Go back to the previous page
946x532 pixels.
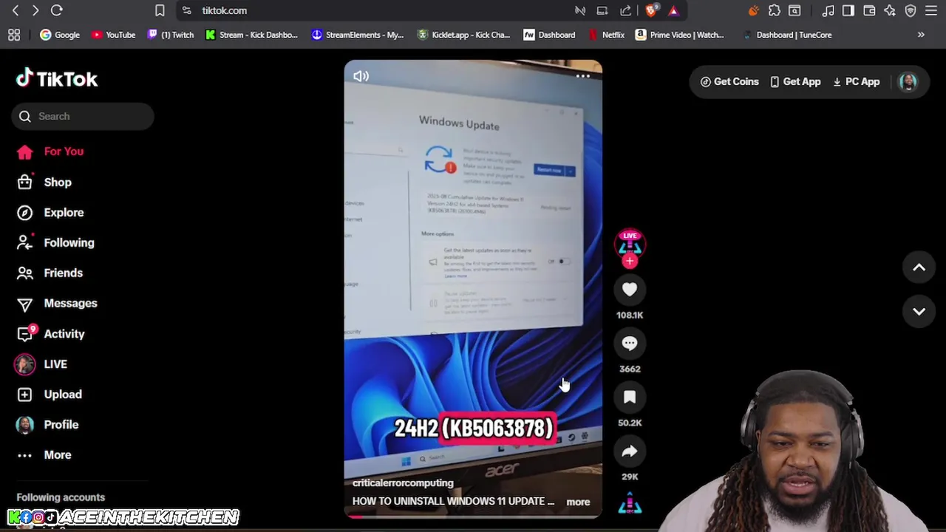(x=16, y=10)
